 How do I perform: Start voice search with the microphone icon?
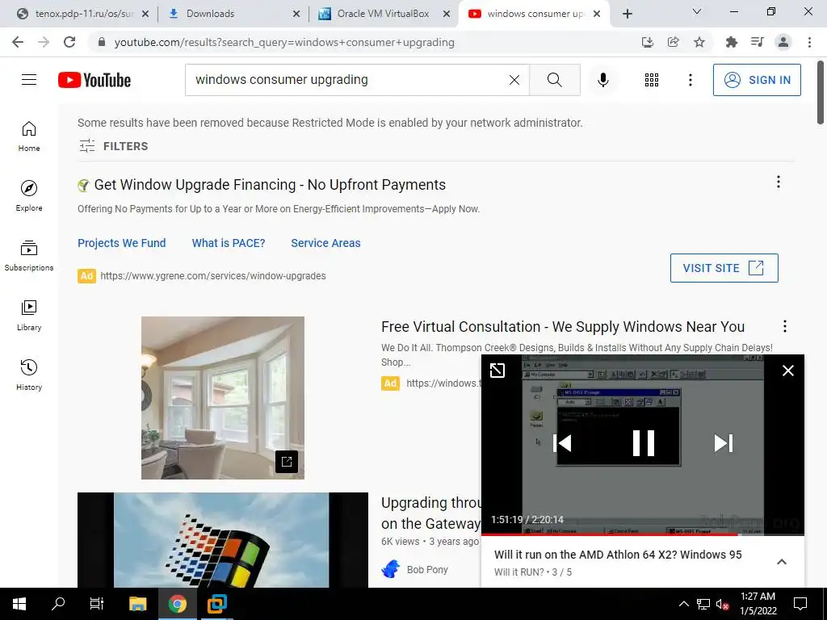pyautogui.click(x=603, y=80)
